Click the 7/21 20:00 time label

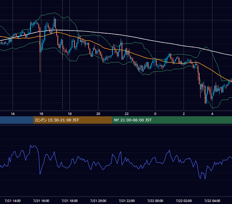pyautogui.click(x=98, y=201)
